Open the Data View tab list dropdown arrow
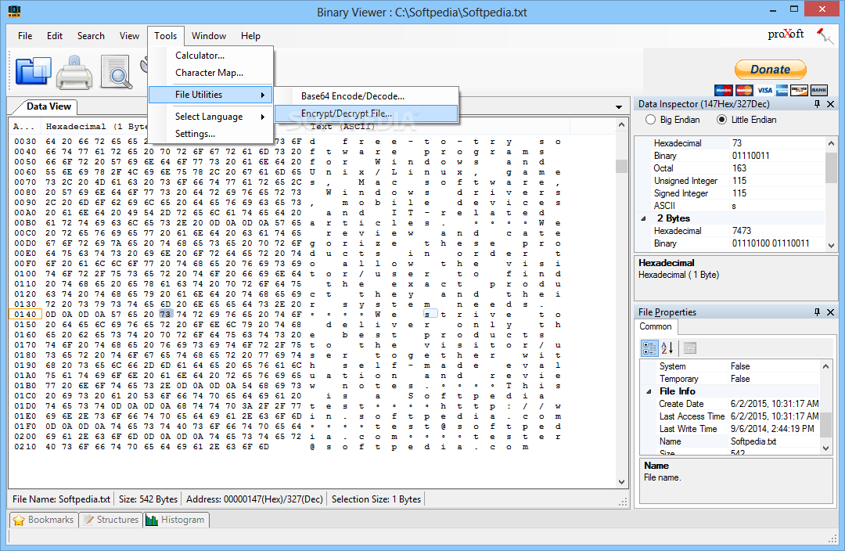Viewport: 845px width, 551px height. [619, 106]
